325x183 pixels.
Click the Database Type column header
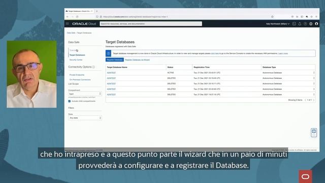click(269, 67)
